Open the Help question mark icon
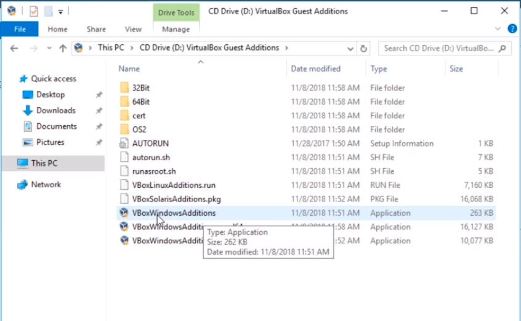521x321 pixels. [512, 28]
